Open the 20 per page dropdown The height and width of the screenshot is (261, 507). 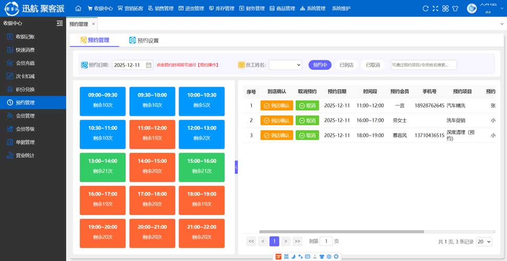click(484, 242)
